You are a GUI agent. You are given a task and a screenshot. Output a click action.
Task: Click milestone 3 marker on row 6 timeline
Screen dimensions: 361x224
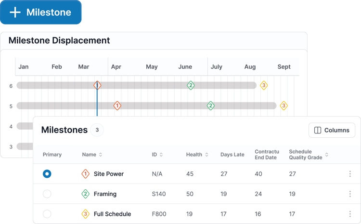(x=264, y=85)
